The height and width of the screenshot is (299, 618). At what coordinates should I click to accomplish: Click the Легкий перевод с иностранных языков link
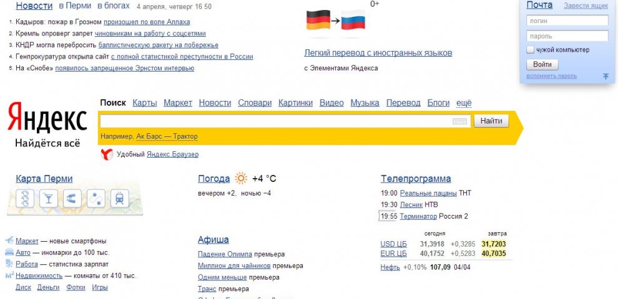click(378, 53)
